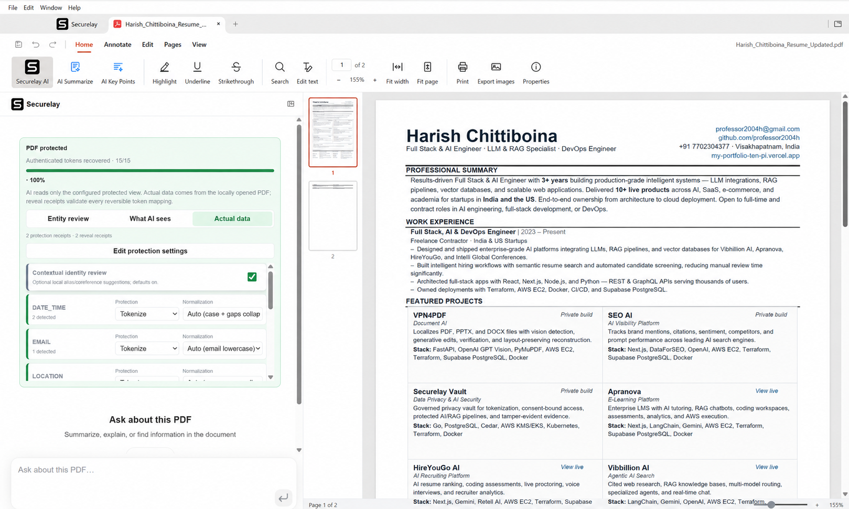This screenshot has width=849, height=509.
Task: Click Edit protection settings button
Action: tap(150, 251)
